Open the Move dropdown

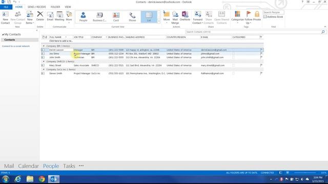[x=167, y=18]
